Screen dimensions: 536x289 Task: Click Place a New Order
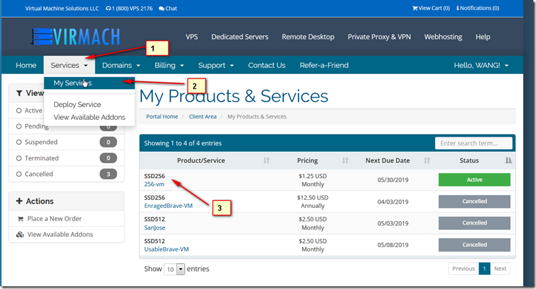click(x=55, y=219)
